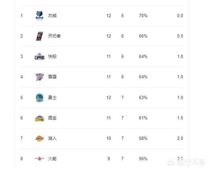This screenshot has height=169, width=209.
Task: Click the 70% win rate for 灰熊
Action: 143,16
